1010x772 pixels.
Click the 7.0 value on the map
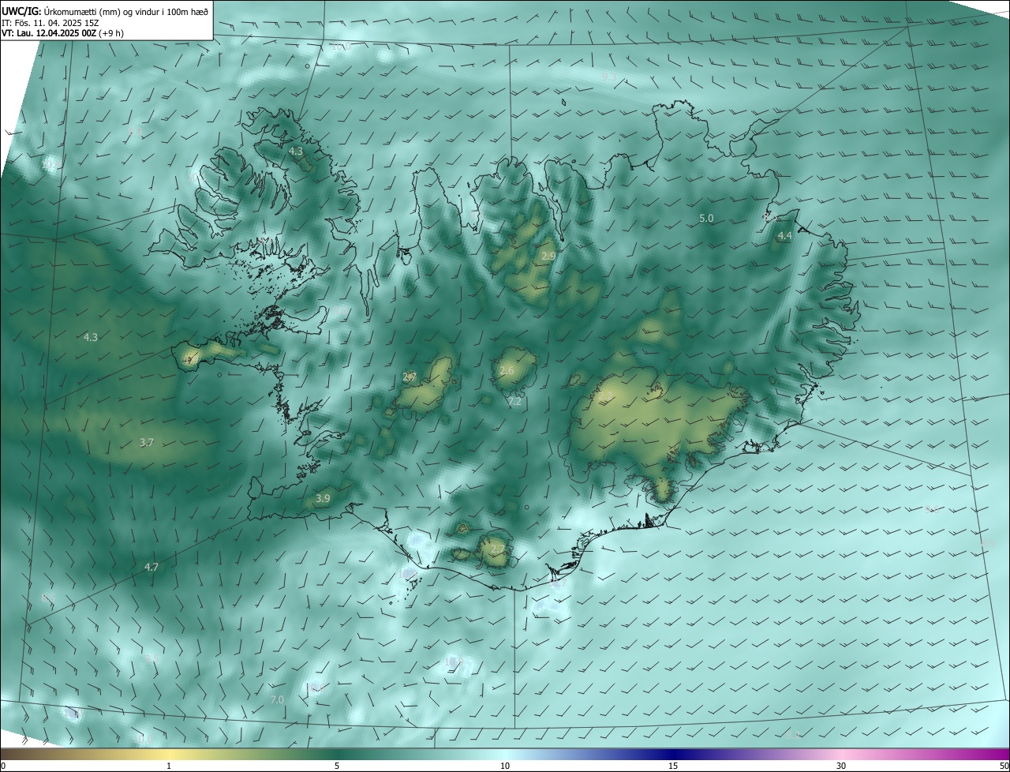tap(277, 699)
